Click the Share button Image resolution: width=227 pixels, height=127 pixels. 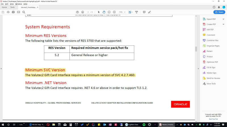click(x=219, y=12)
